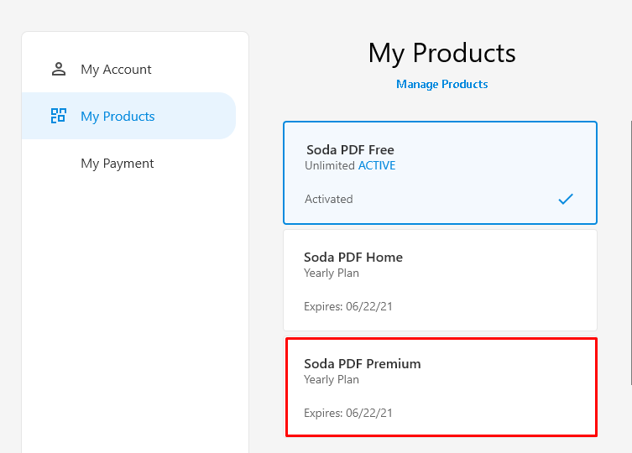Screen dimensions: 632x453
Task: Select the Soda PDF Home product card
Action: tap(440, 280)
